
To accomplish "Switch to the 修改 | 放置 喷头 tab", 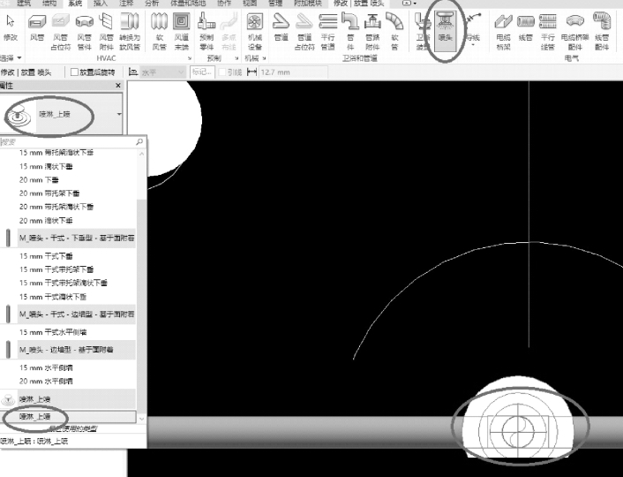I will (359, 4).
